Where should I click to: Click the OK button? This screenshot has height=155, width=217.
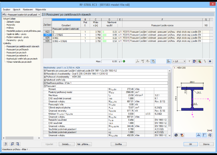[x=190, y=144]
